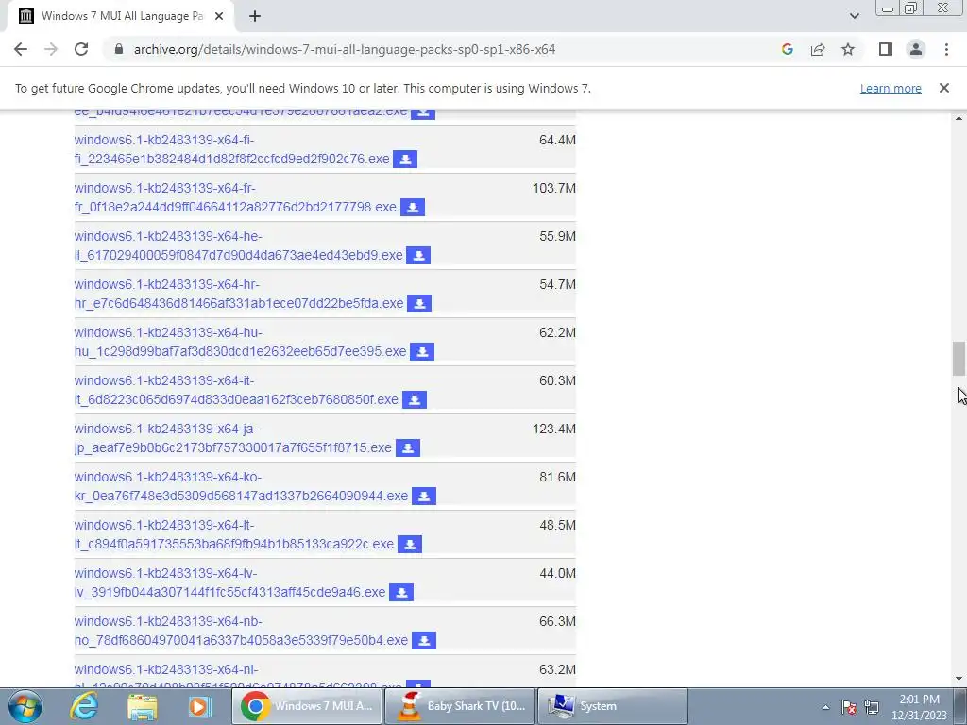This screenshot has height=725, width=967.
Task: Click download icon for the it-it exe
Action: (x=415, y=399)
